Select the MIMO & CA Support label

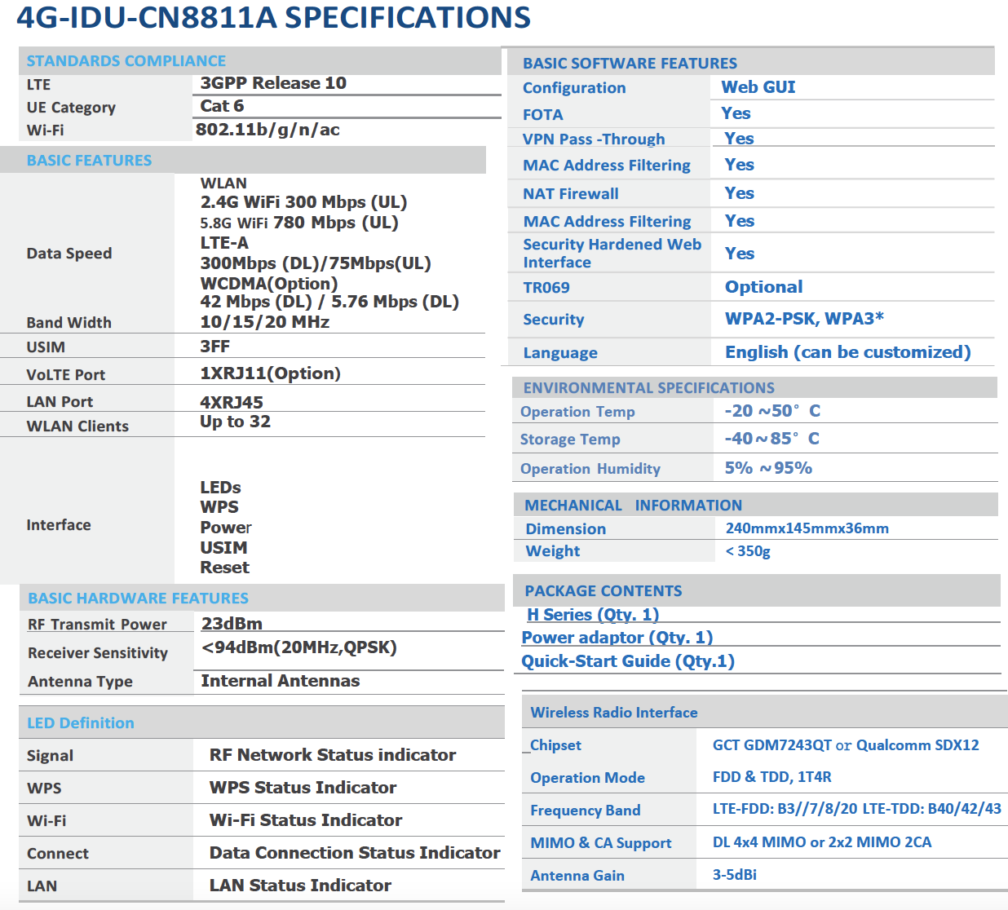(x=601, y=843)
